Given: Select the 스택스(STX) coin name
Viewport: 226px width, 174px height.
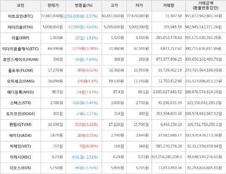Looking at the screenshot, I should point(21,103).
